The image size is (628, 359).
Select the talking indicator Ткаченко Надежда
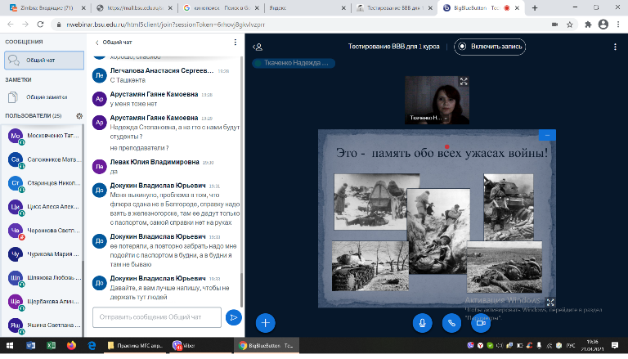click(294, 62)
